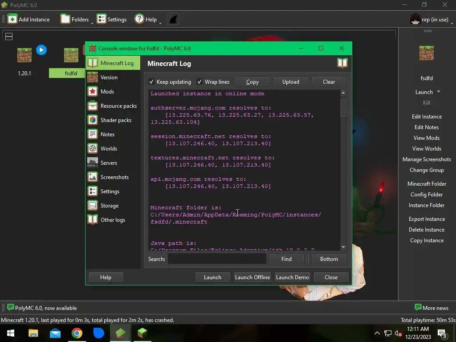Open Instance Folder
Screen dimensions: 456x342
pos(427,205)
